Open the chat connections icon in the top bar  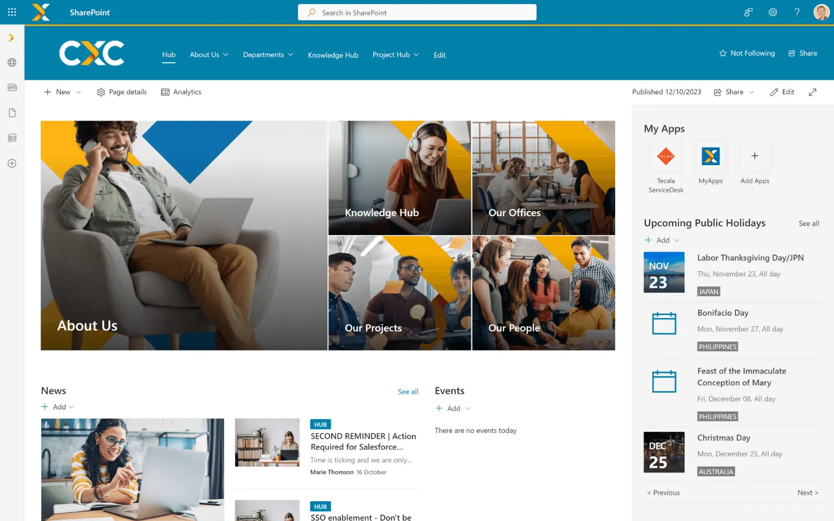[x=749, y=12]
